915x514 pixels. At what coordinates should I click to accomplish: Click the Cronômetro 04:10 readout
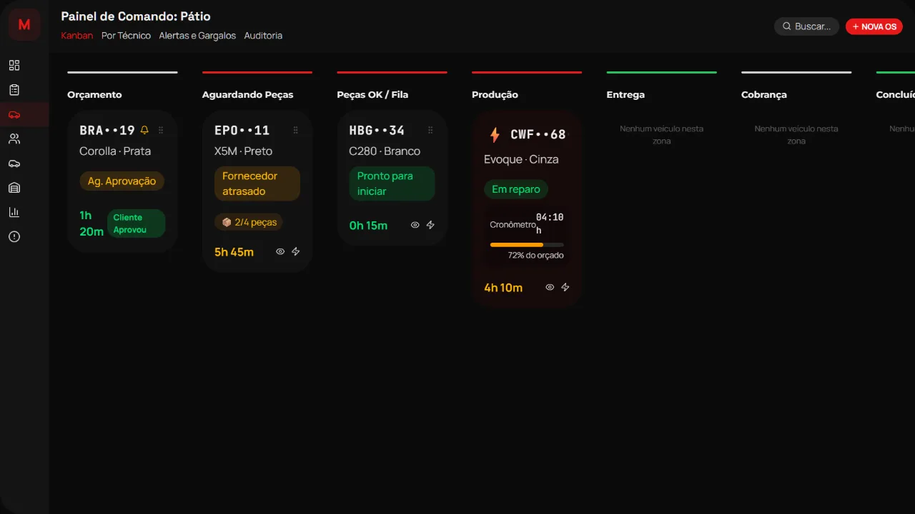(527, 224)
